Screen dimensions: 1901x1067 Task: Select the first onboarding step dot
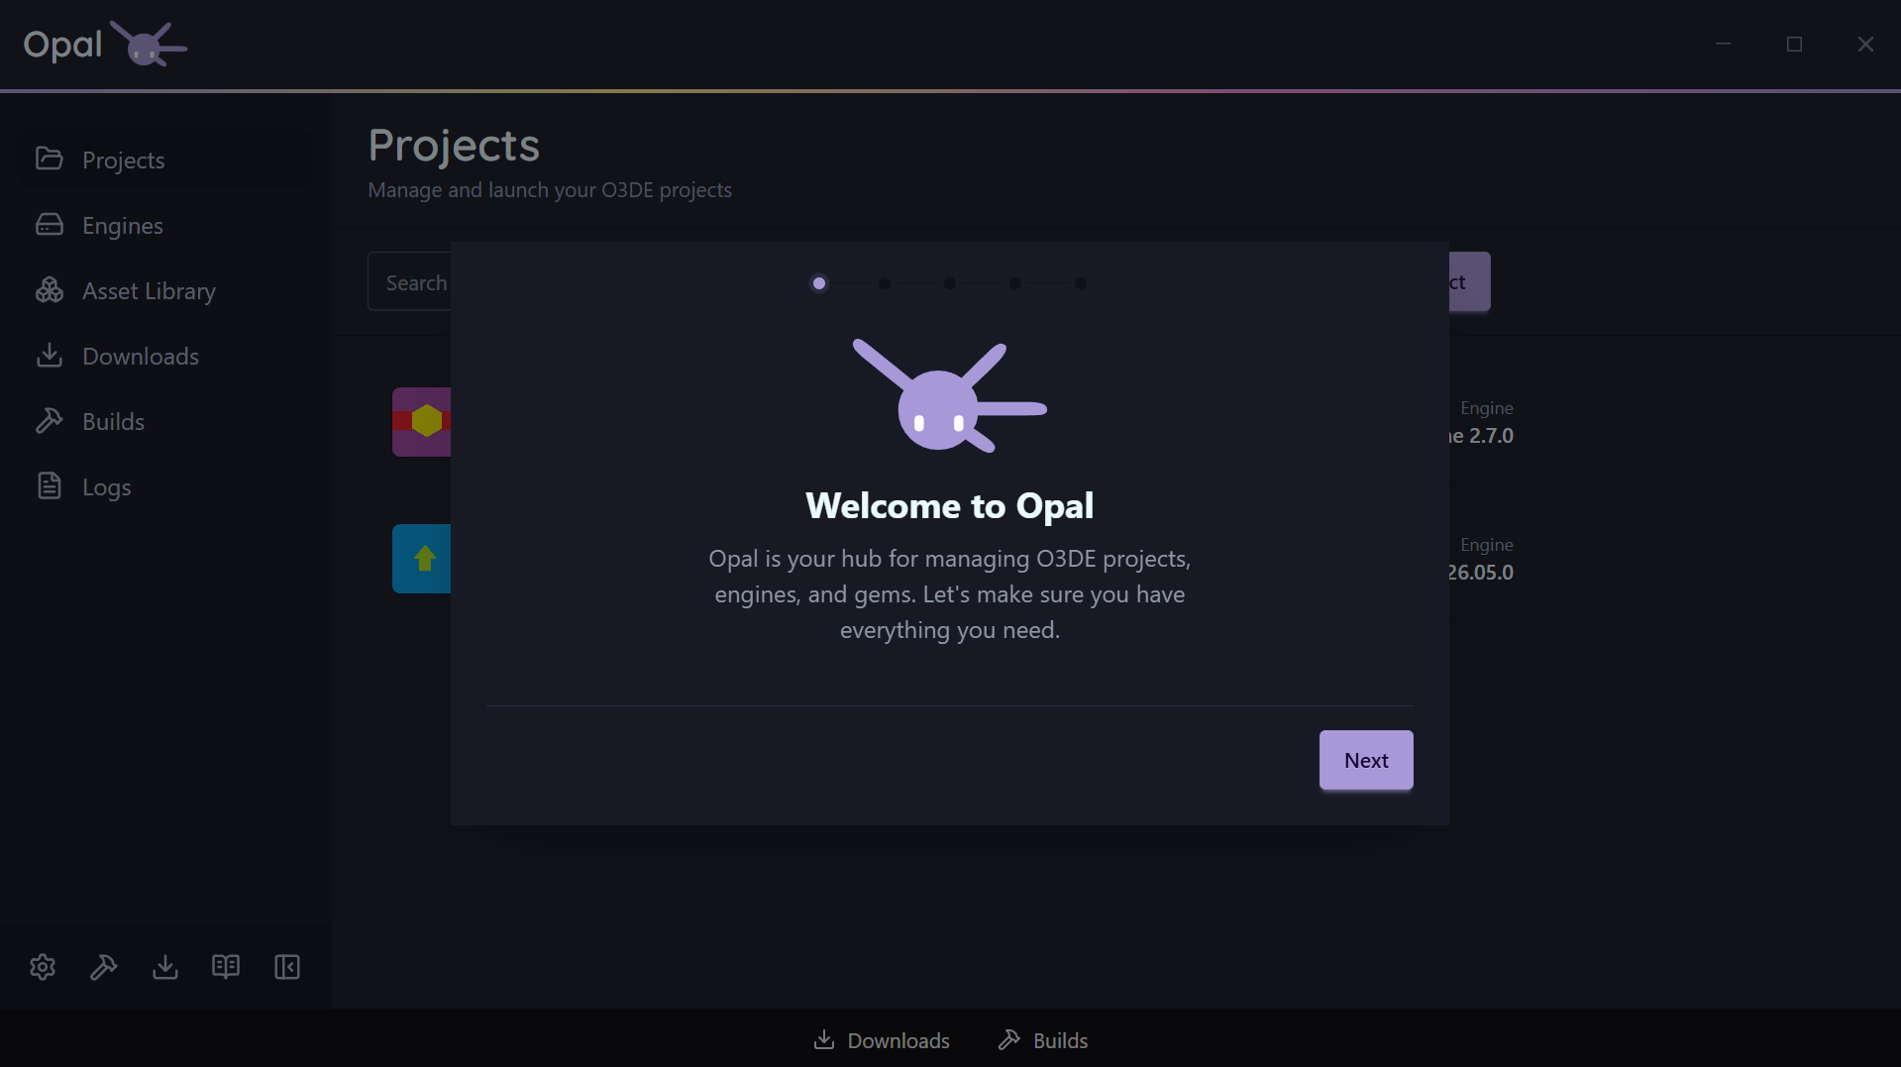click(819, 283)
